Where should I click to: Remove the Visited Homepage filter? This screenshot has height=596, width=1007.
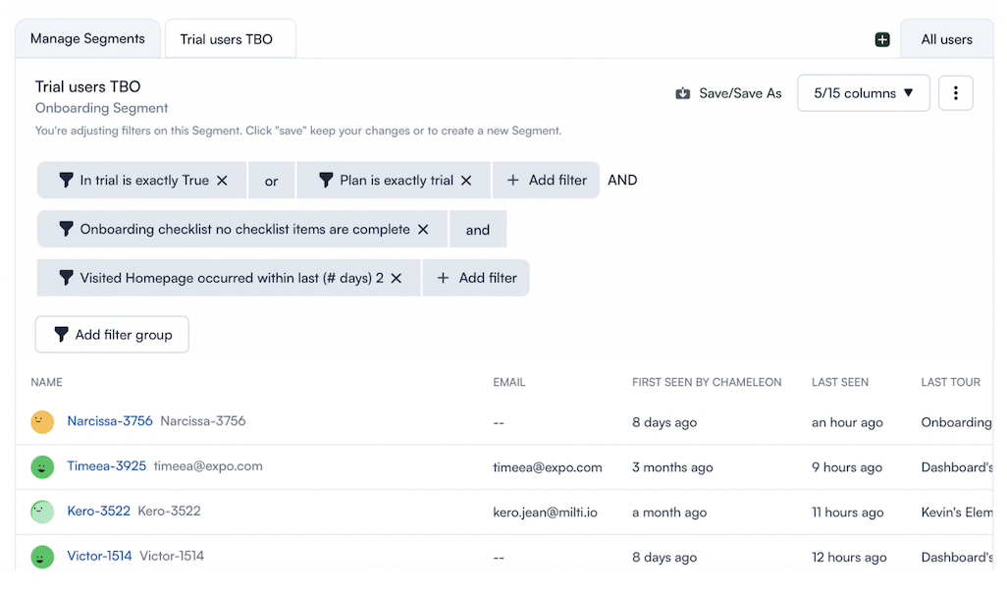[397, 279]
